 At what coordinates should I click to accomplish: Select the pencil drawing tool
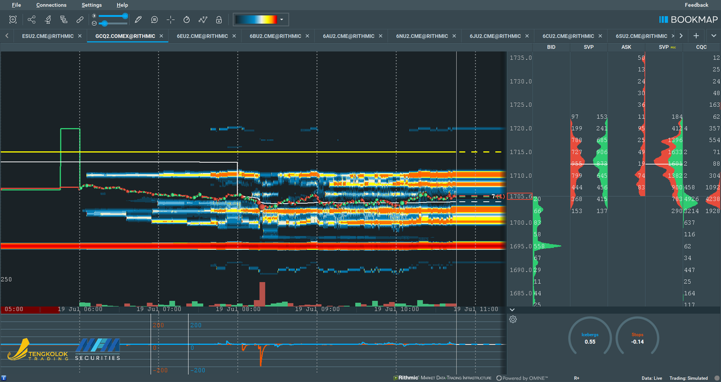coord(139,20)
